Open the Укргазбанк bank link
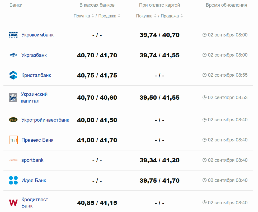 [34, 55]
